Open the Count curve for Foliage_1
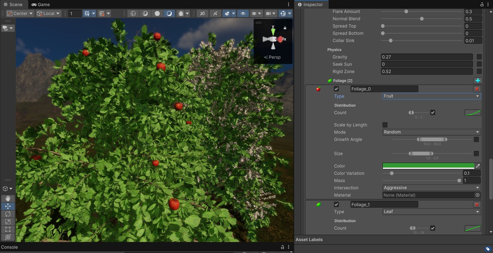Image resolution: width=493 pixels, height=253 pixels. tap(473, 228)
